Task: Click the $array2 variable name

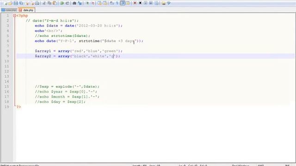Action: coord(43,56)
